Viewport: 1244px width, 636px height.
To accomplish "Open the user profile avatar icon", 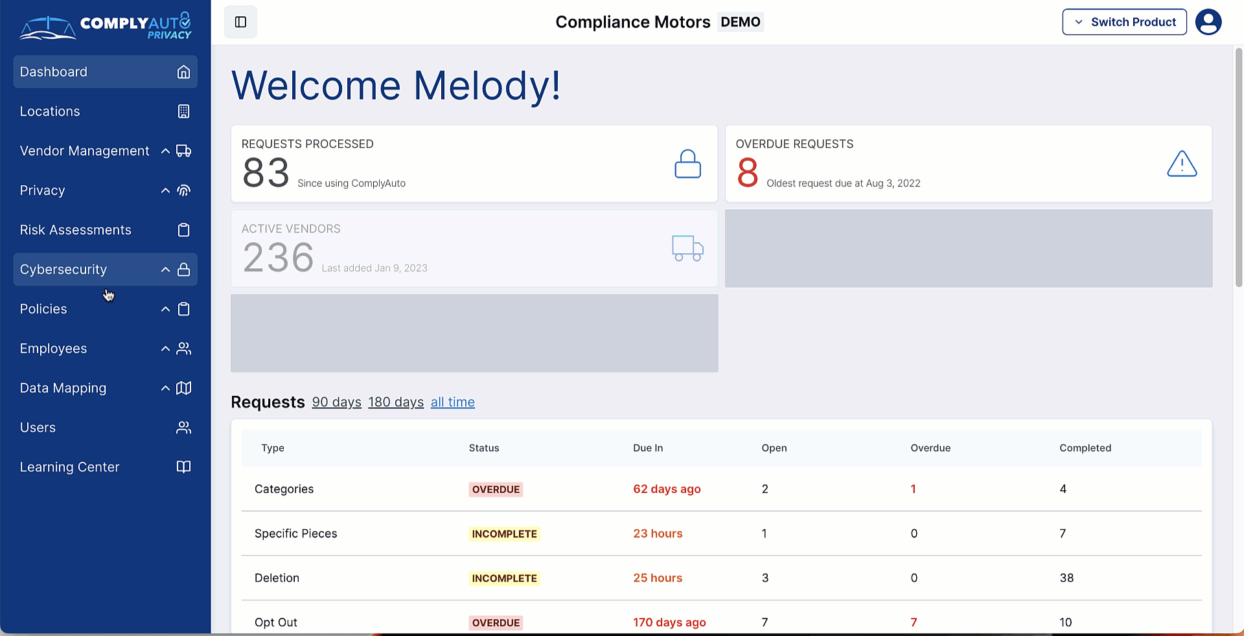I will [1208, 22].
